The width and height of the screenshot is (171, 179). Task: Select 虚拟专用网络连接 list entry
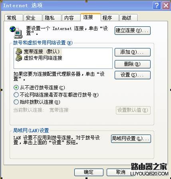(x=39, y=58)
